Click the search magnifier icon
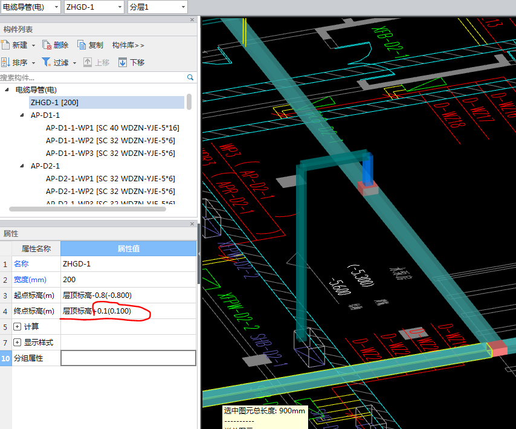Screen dimensions: 516x429 click(190, 77)
